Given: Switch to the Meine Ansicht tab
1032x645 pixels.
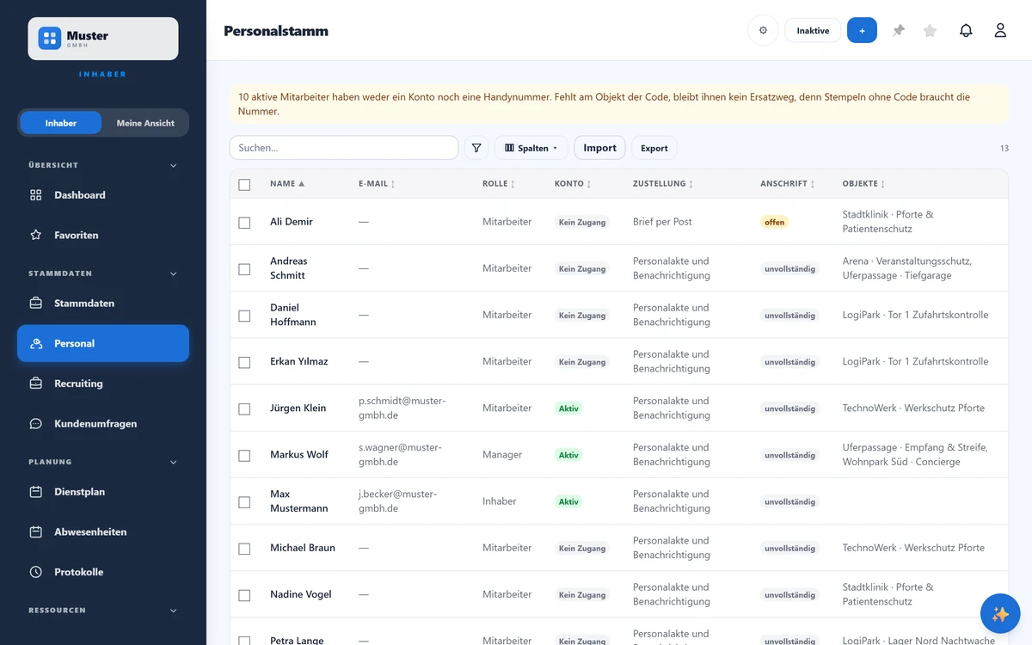Looking at the screenshot, I should [145, 123].
